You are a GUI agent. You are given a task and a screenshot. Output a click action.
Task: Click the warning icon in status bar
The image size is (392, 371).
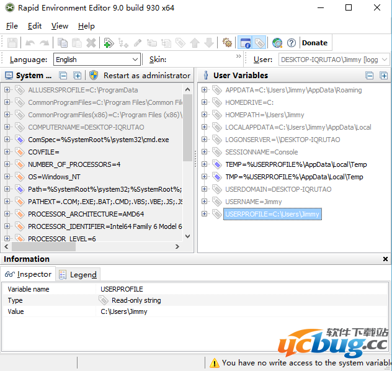pos(214,363)
